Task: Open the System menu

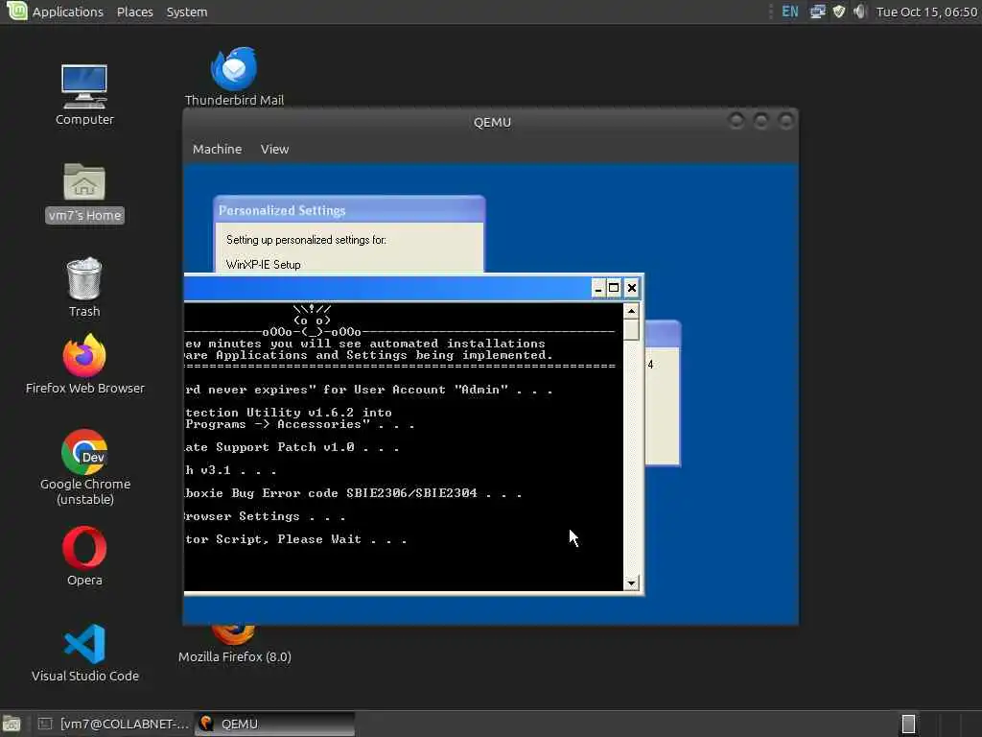Action: click(187, 12)
